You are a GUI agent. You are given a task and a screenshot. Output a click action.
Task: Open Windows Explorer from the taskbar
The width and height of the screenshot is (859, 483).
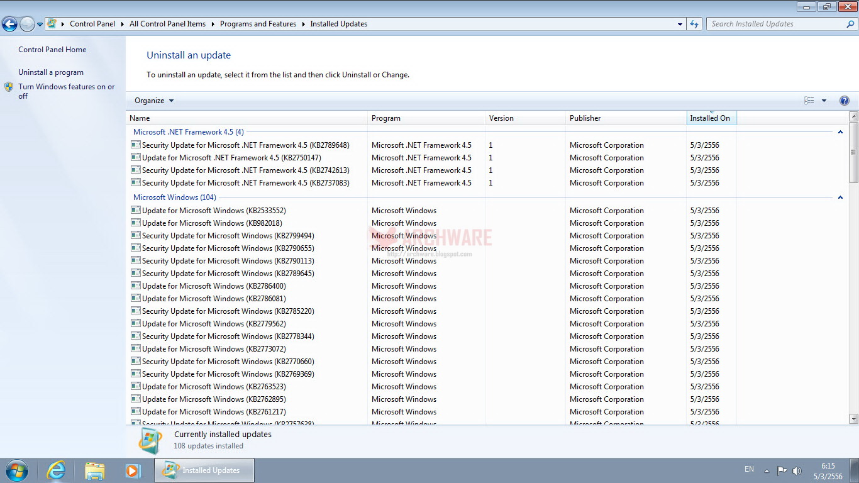[x=95, y=470]
